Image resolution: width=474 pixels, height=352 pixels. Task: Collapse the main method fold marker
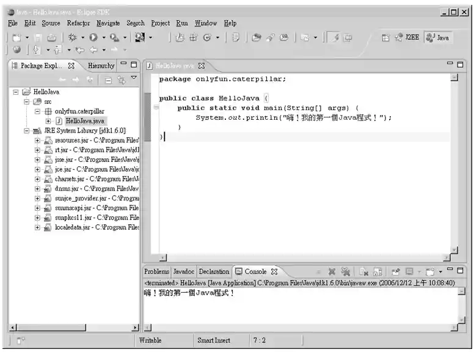[x=156, y=107]
